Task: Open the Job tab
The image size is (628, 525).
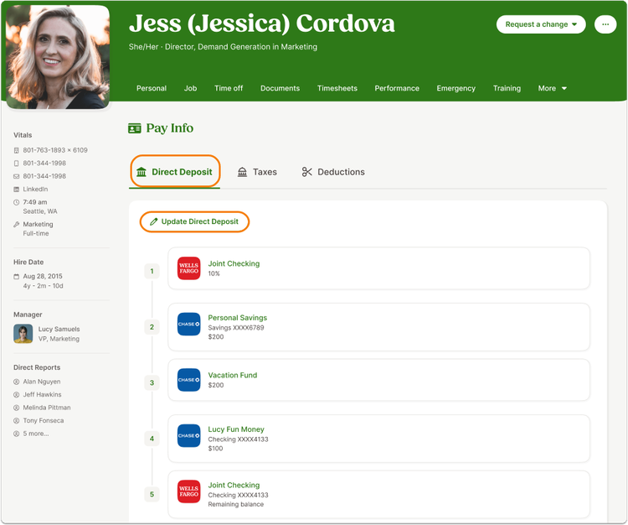Action: tap(190, 88)
